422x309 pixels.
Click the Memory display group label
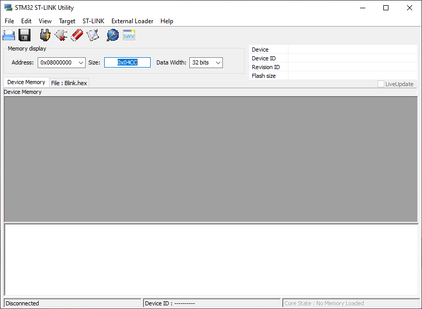tap(27, 48)
